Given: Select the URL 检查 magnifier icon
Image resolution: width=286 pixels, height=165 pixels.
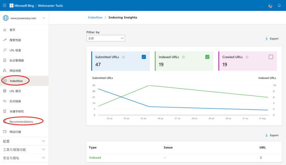Looking at the screenshot, I should 5,50.
